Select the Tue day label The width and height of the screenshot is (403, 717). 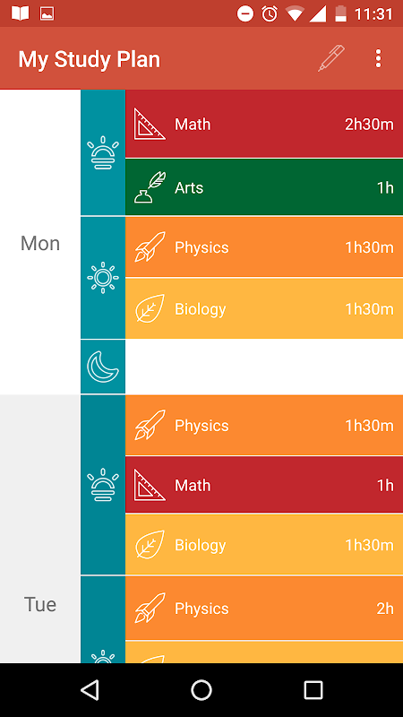tap(40, 604)
